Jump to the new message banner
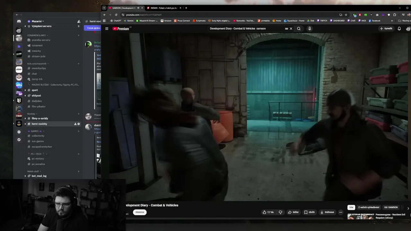Viewport: 411px width, 231px height. click(x=93, y=28)
